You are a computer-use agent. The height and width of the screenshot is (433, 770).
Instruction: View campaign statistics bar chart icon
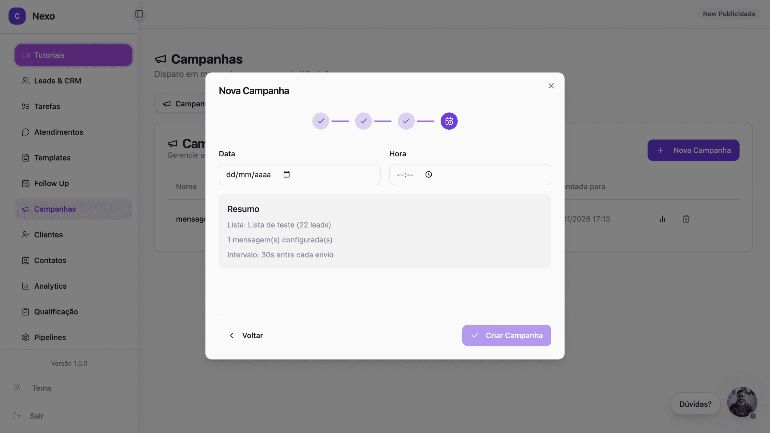tap(662, 219)
